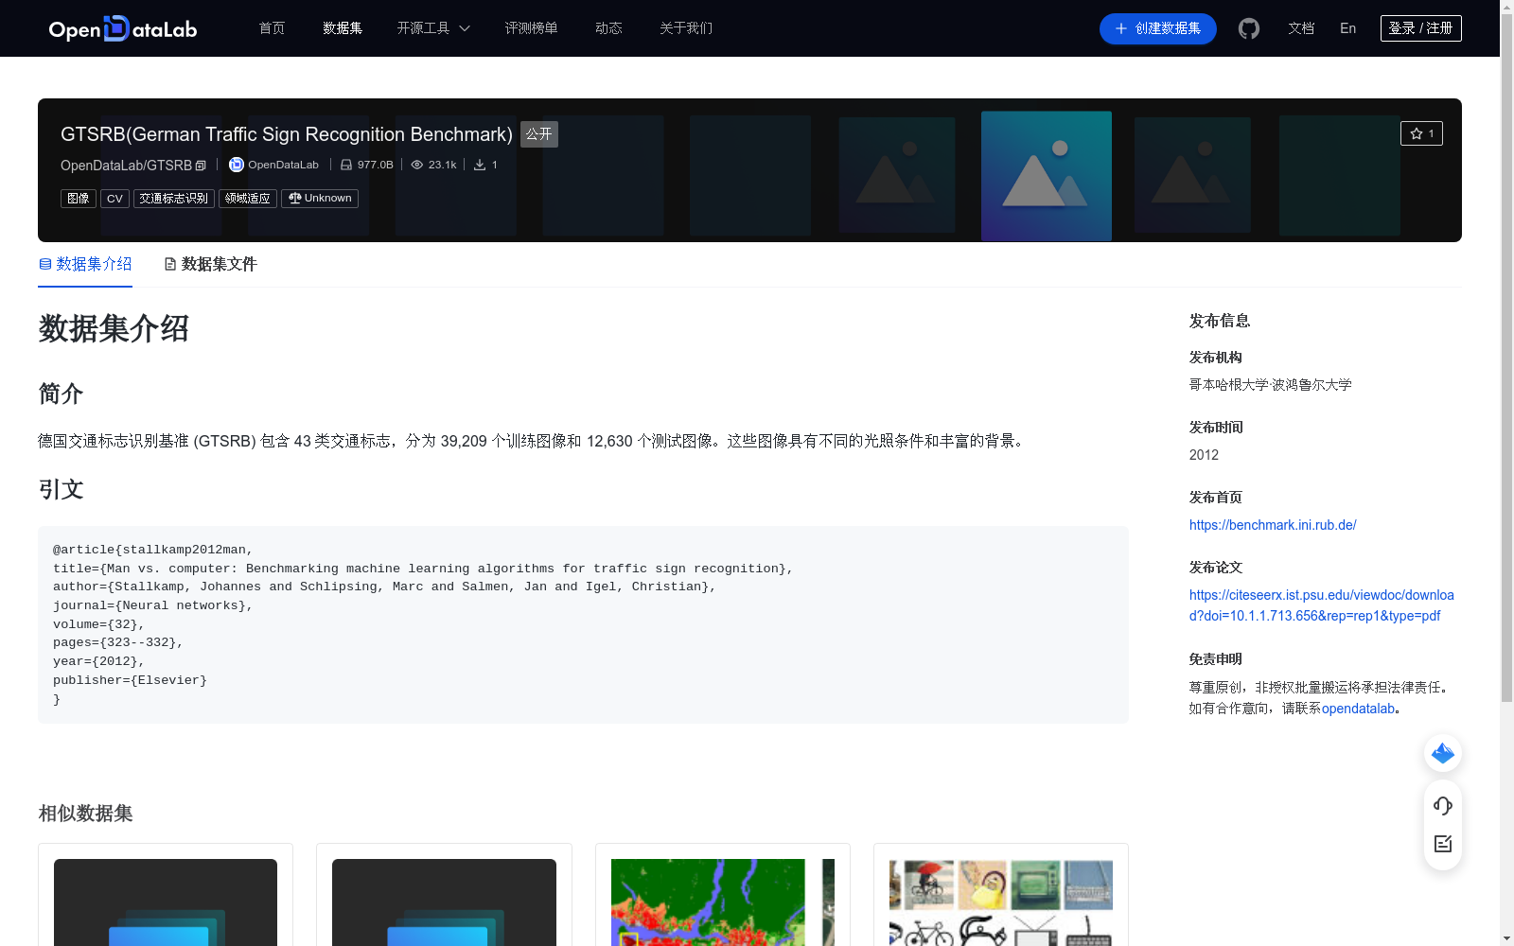Star the GTSRB dataset
Image resolution: width=1514 pixels, height=946 pixels.
(x=1421, y=133)
